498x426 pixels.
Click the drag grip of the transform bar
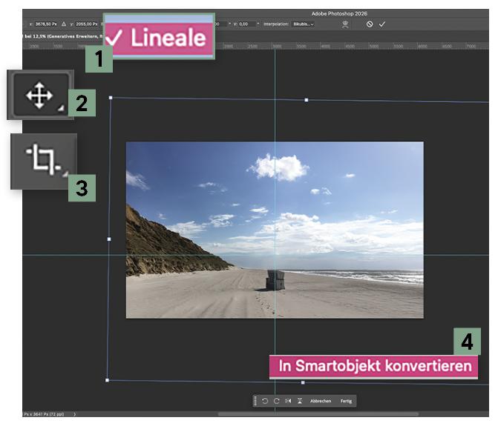tap(255, 401)
